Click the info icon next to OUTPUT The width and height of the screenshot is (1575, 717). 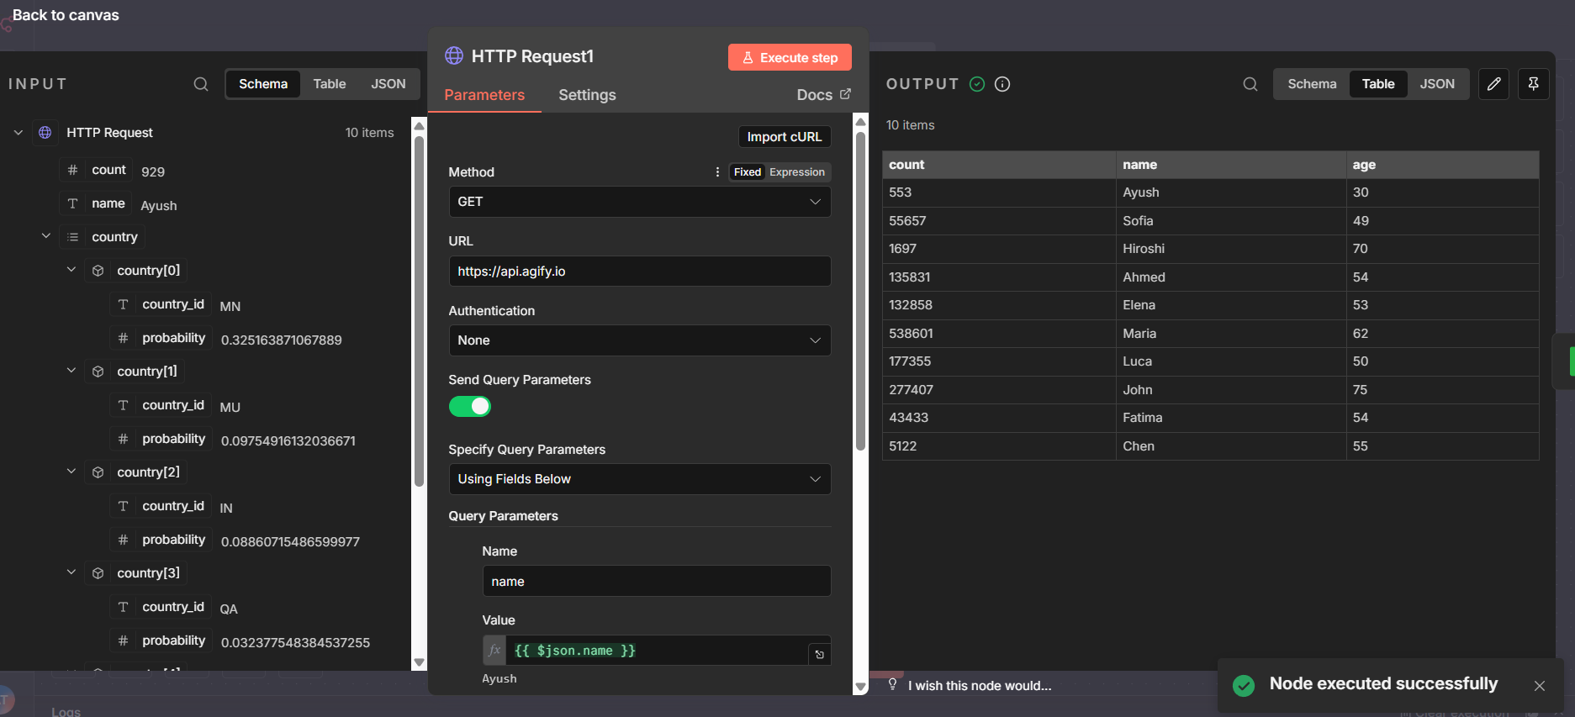tap(1002, 84)
